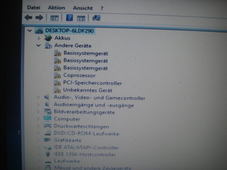Screen dimensions: 227x170
Task: Expand Audio-, Video- und Gamecontroller
Action: coord(38,97)
